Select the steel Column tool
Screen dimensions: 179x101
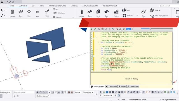click(x=12, y=13)
